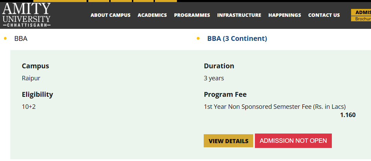Open the Infrastructure menu
This screenshot has width=371, height=161.
[x=239, y=15]
